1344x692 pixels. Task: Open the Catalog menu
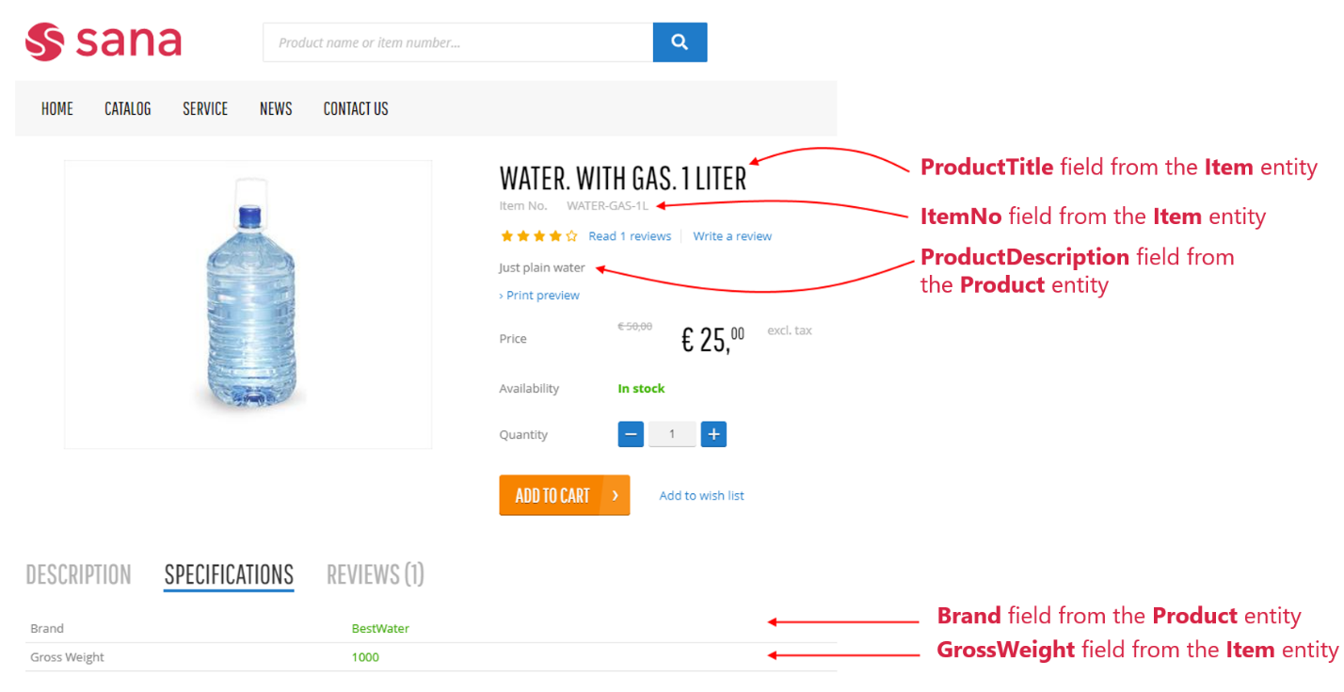128,108
